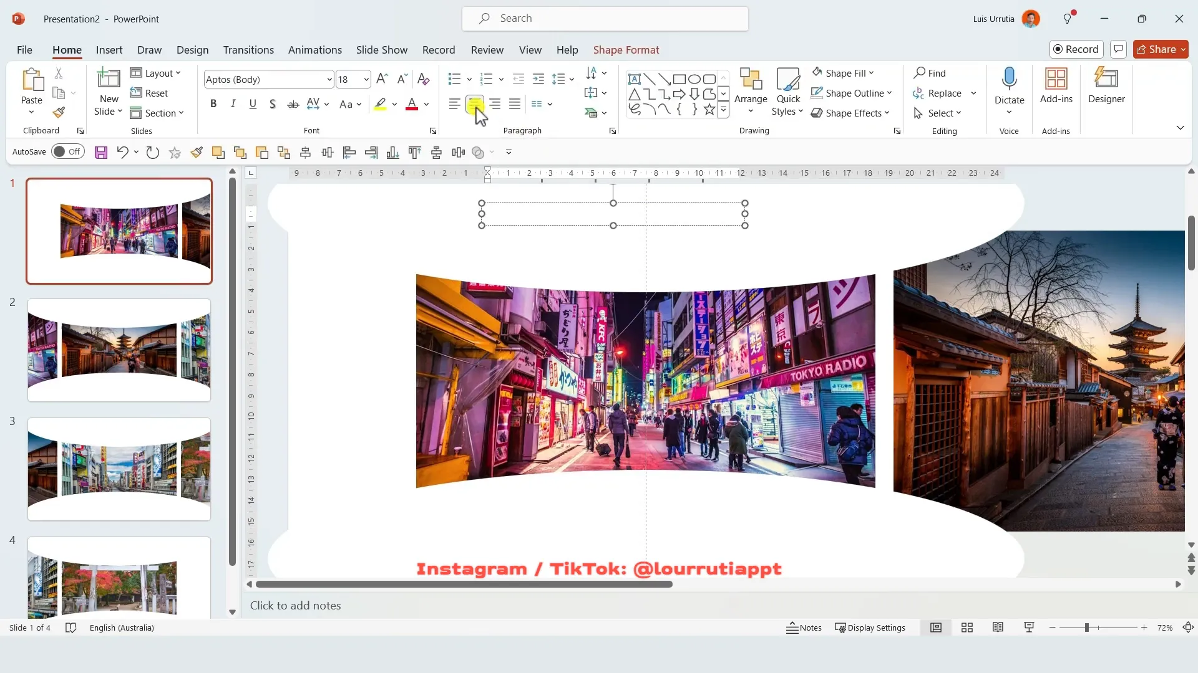Select slide 2 thumbnail
The height and width of the screenshot is (673, 1198).
[x=119, y=350]
